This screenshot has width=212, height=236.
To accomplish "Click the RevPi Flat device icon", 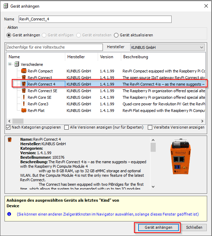I will 24,111.
